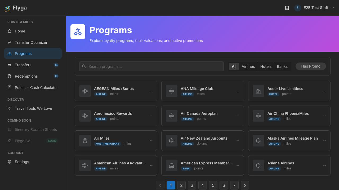Go to the next page arrow
This screenshot has height=190, width=339.
coord(245,185)
